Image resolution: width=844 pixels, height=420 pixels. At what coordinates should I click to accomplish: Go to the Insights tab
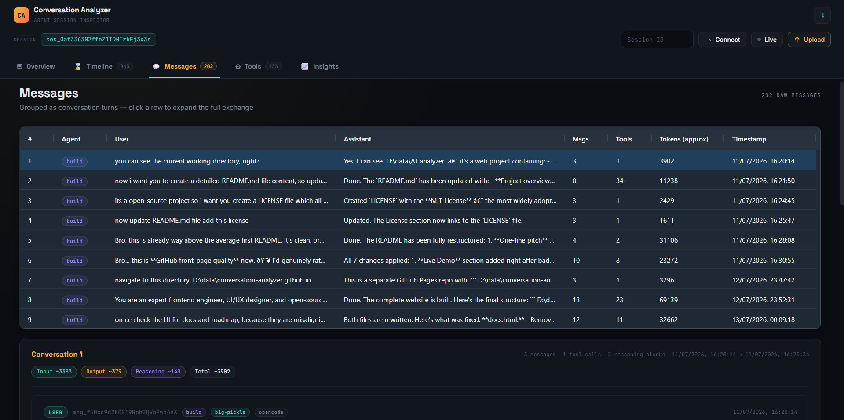pyautogui.click(x=320, y=66)
